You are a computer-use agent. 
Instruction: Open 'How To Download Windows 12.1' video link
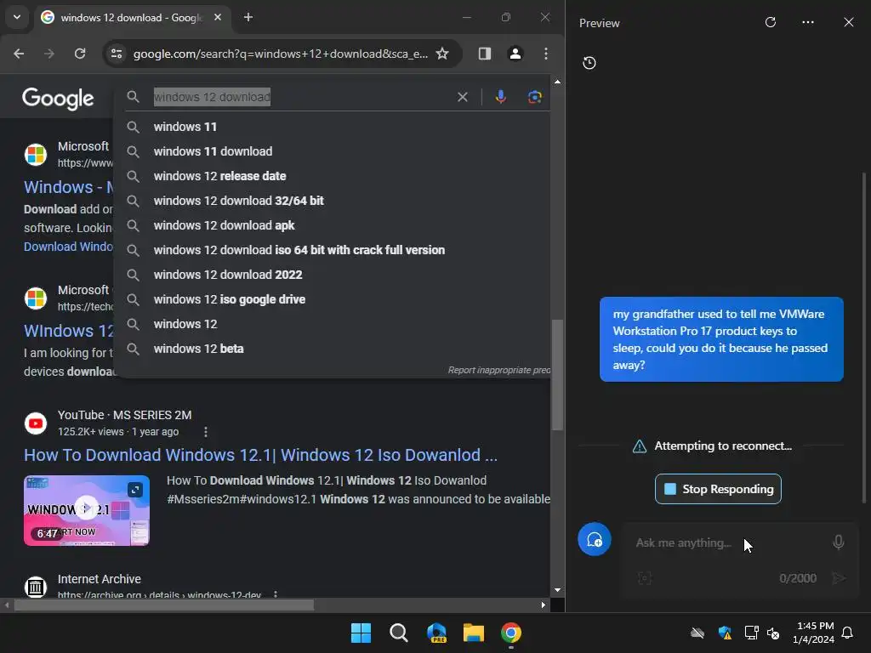coord(260,455)
